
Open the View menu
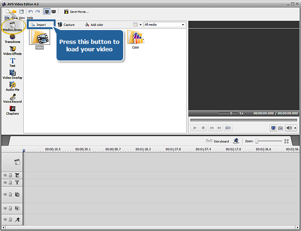(x=22, y=18)
